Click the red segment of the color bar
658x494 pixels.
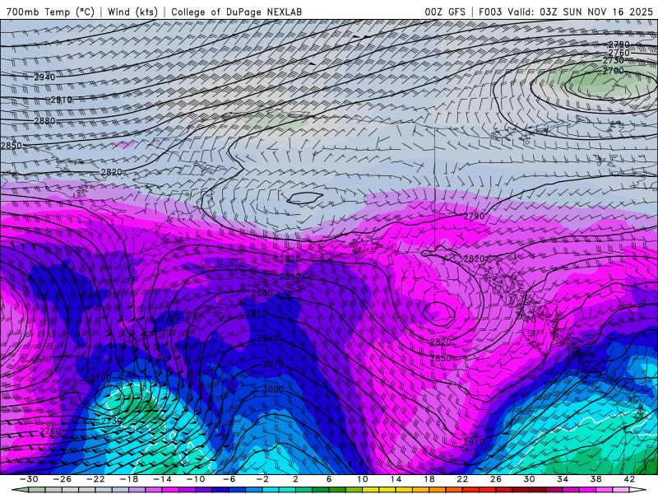point(487,490)
